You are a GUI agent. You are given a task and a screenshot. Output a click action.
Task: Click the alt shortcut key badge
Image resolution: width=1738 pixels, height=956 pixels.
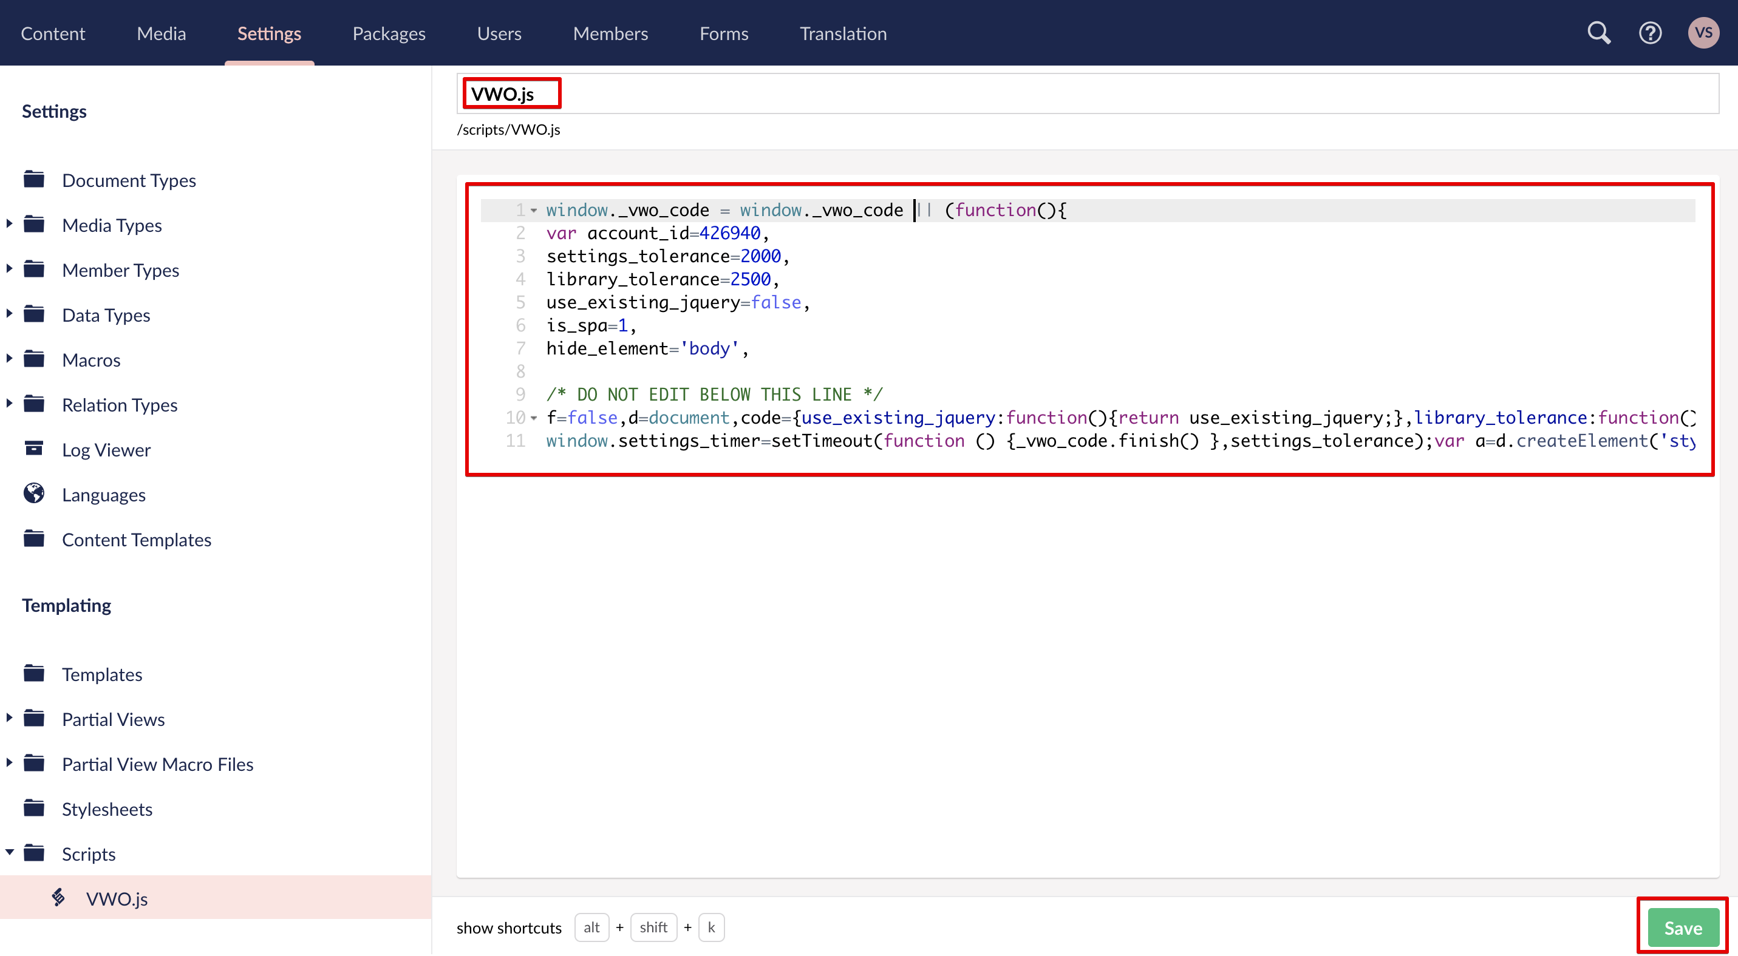click(x=591, y=927)
